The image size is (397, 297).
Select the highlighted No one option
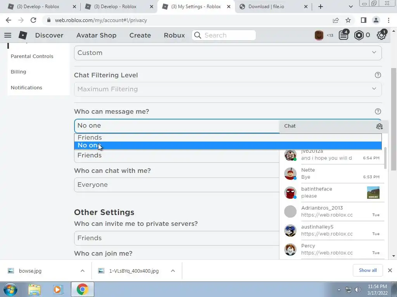pos(228,145)
